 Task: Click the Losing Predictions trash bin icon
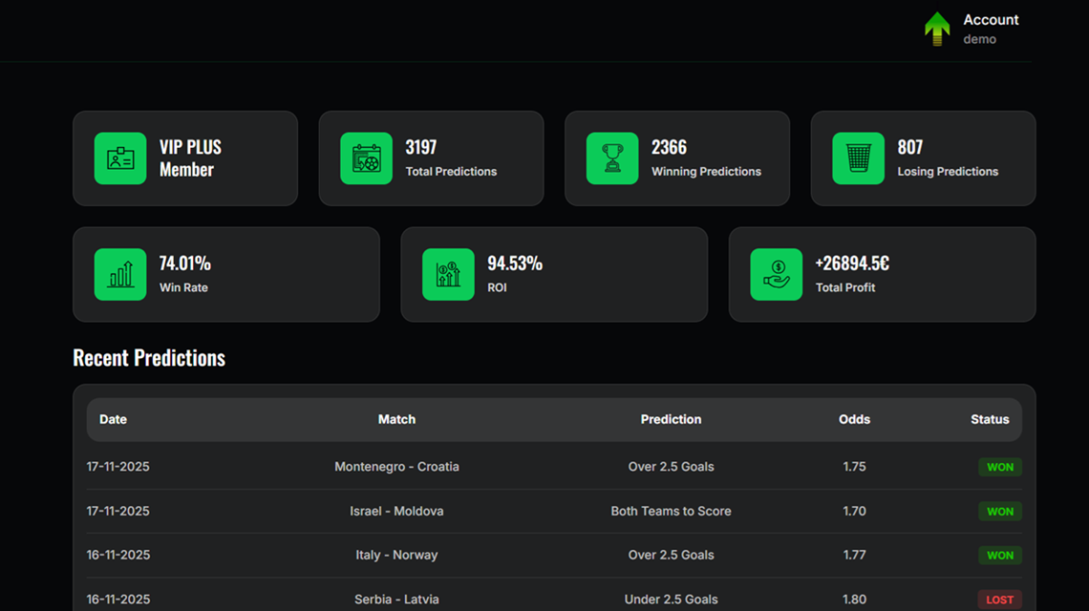(x=858, y=158)
